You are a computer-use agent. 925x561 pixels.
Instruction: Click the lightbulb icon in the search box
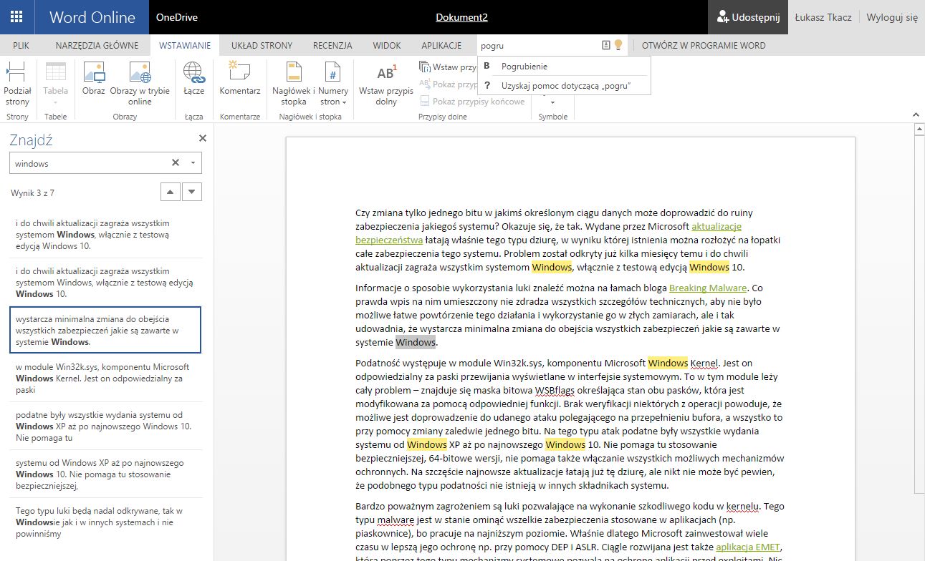click(618, 45)
